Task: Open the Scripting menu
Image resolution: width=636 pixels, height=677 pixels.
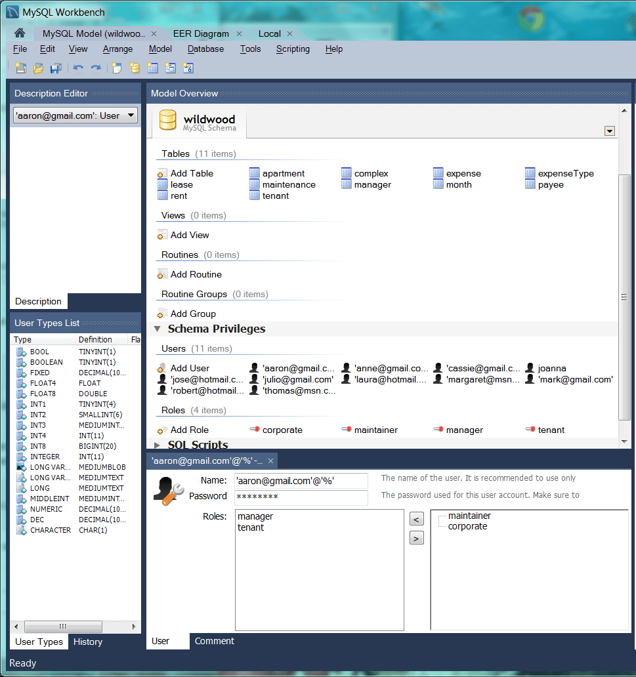Action: [x=292, y=49]
